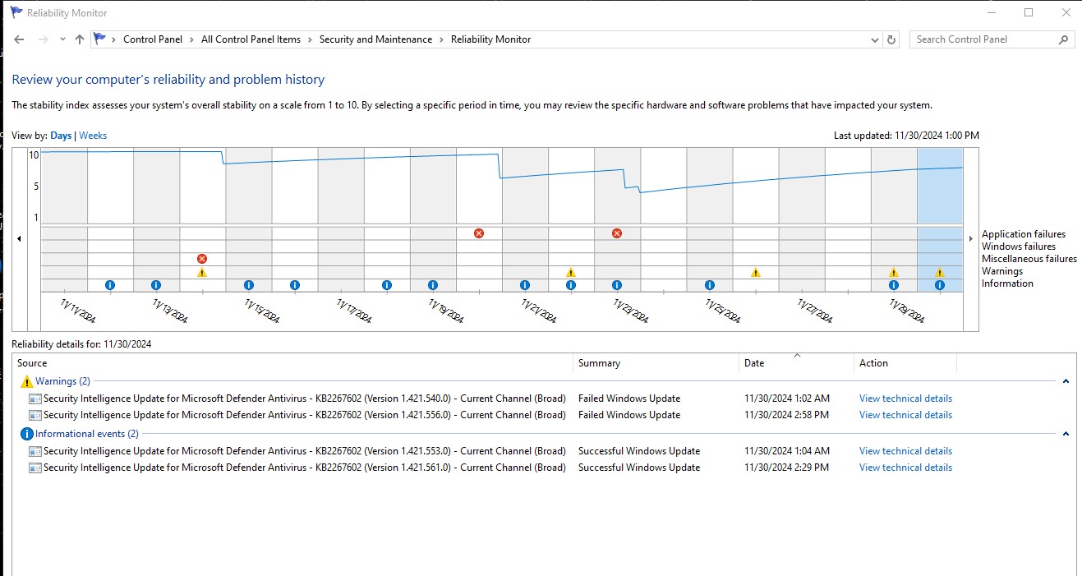Open the address bar history dropdown
1082x576 pixels.
coord(875,39)
